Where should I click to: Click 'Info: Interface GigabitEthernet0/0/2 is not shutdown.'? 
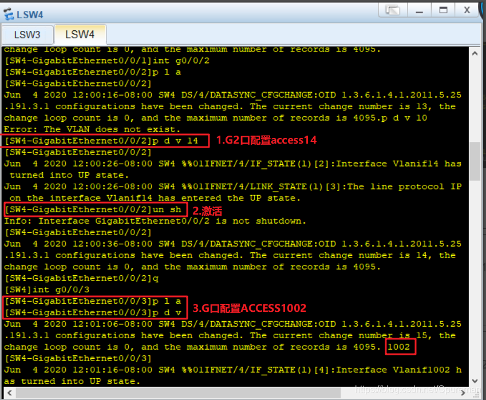155,221
